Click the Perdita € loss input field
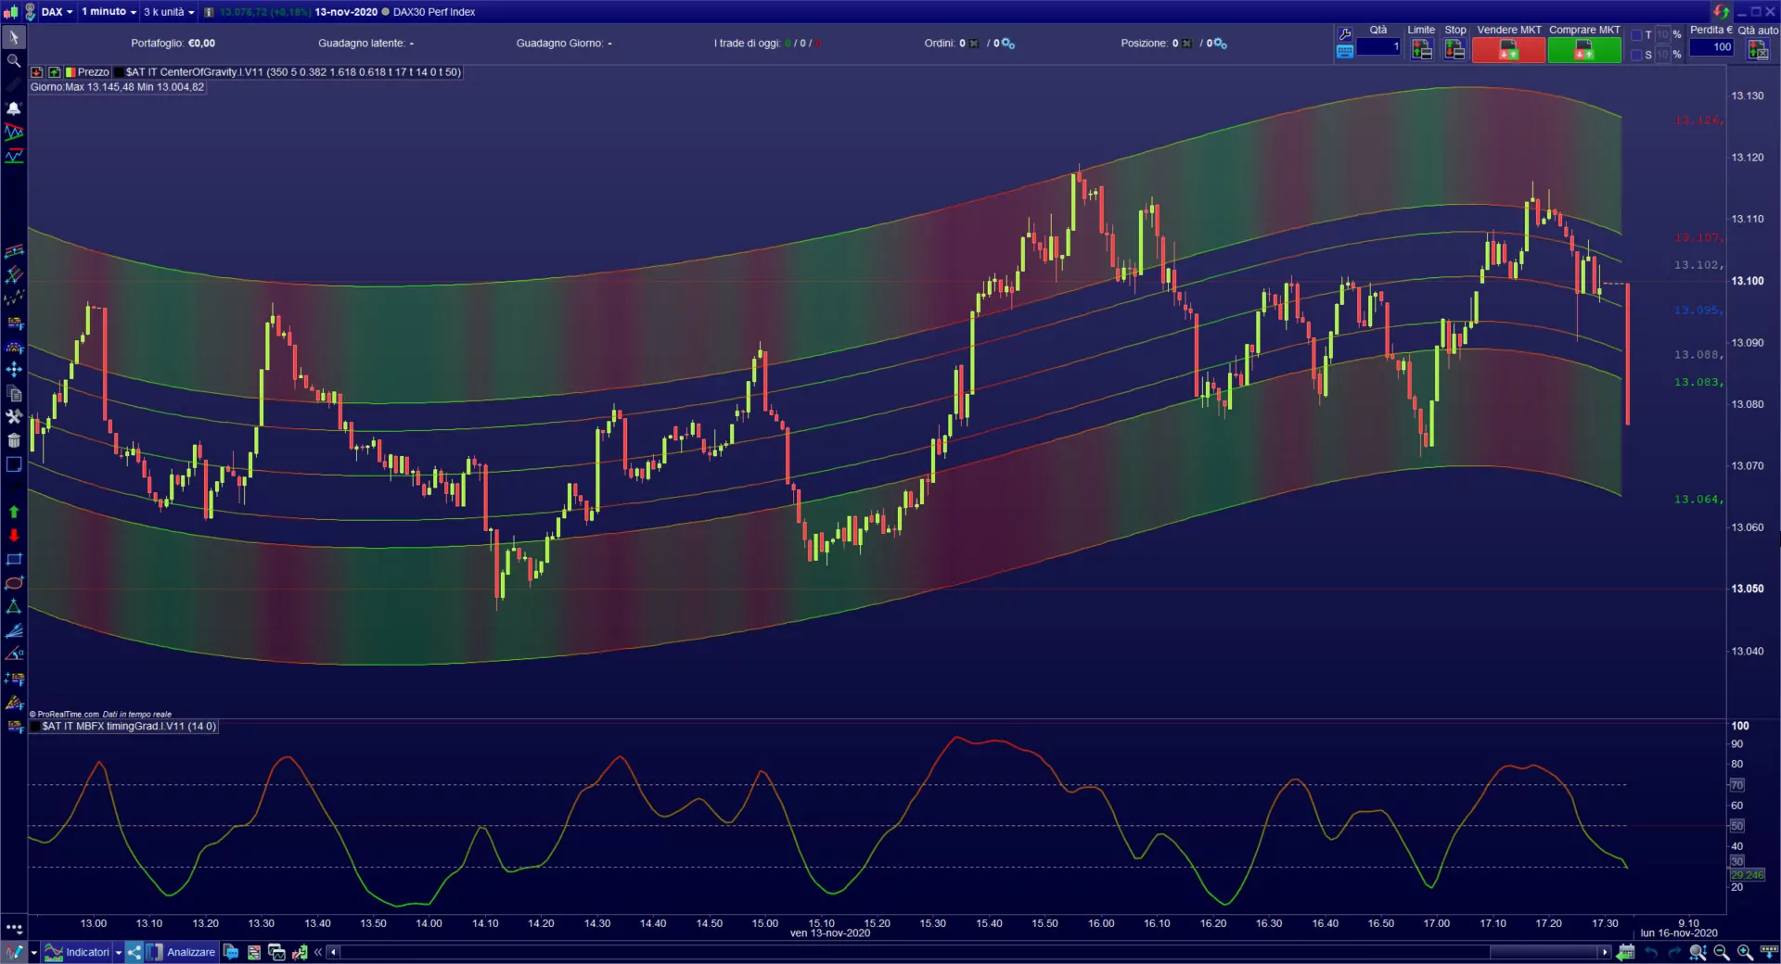 pyautogui.click(x=1711, y=47)
